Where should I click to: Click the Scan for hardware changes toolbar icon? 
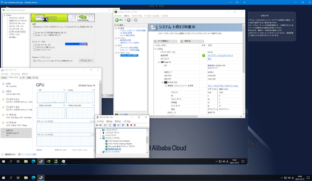tap(123, 125)
